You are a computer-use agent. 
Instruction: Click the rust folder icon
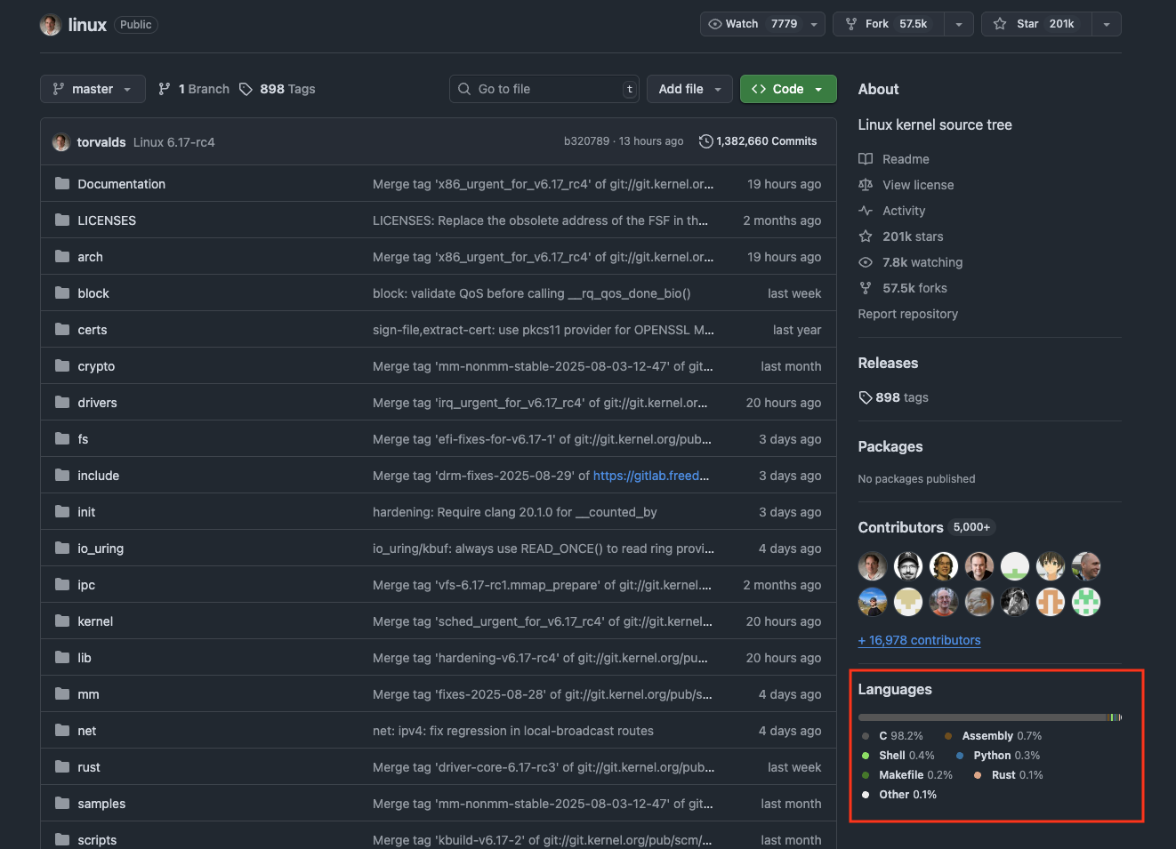tap(62, 767)
